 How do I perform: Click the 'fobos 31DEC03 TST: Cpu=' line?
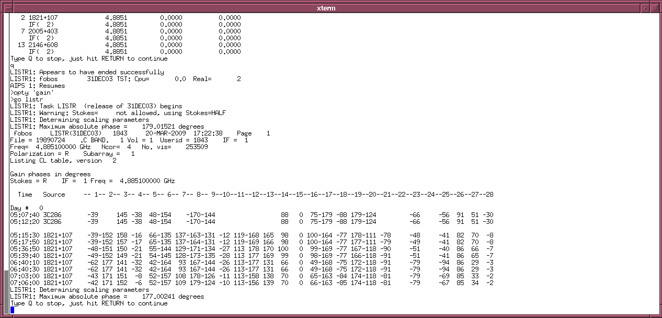tap(125, 79)
